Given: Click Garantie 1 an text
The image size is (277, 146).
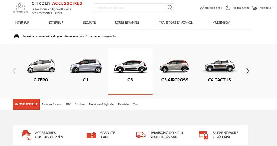Looking at the screenshot, I should click(108, 135).
